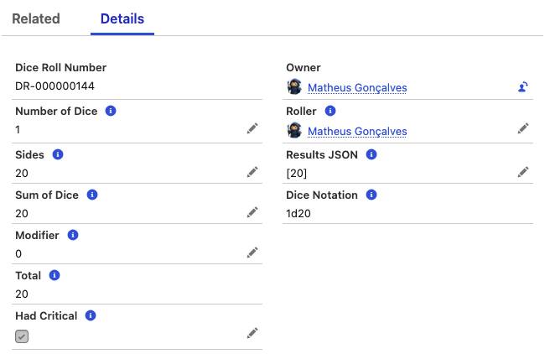The image size is (545, 354).
Task: Show help info for Sides
Action: pos(58,154)
